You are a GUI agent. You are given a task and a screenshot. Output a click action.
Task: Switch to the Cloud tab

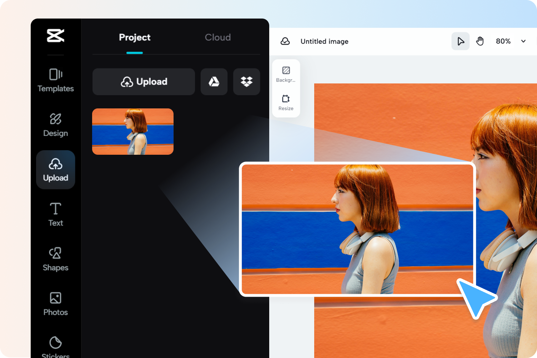pos(218,37)
